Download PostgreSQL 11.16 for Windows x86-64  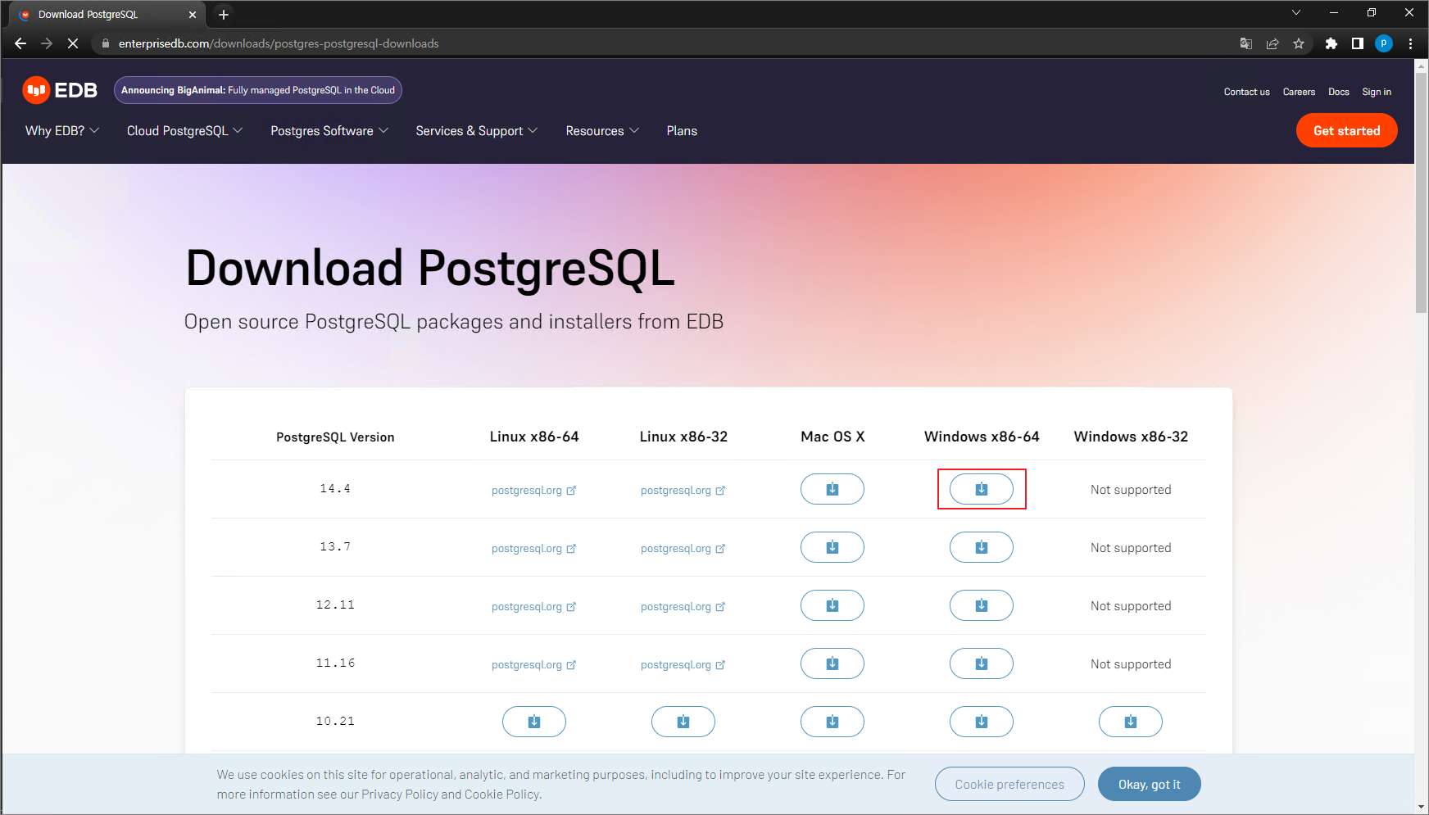[x=981, y=663]
